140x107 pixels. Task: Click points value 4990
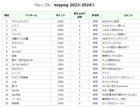pyautogui.click(x=60, y=30)
